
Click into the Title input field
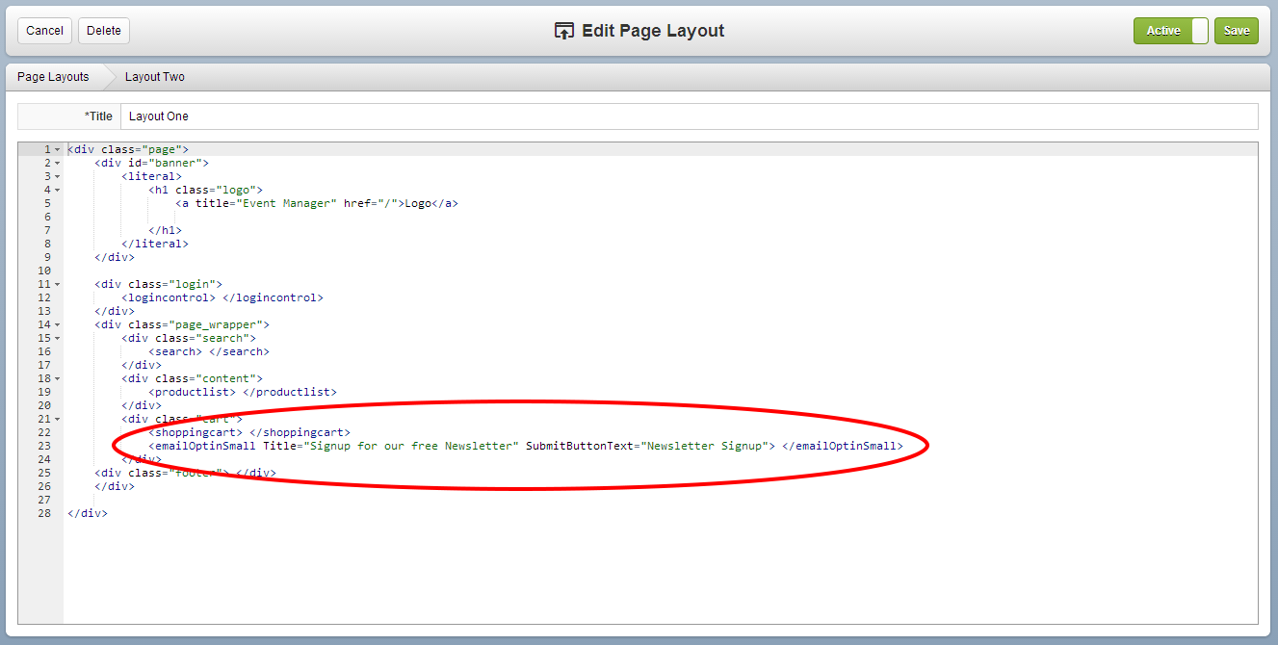coord(689,116)
